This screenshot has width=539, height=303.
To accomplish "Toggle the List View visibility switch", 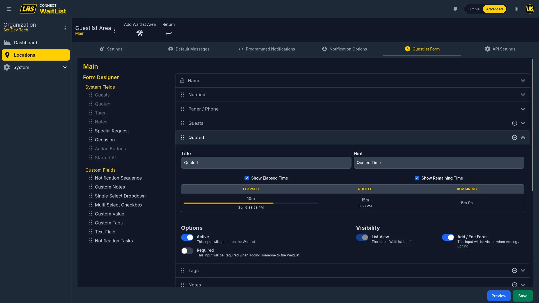I will 362,237.
